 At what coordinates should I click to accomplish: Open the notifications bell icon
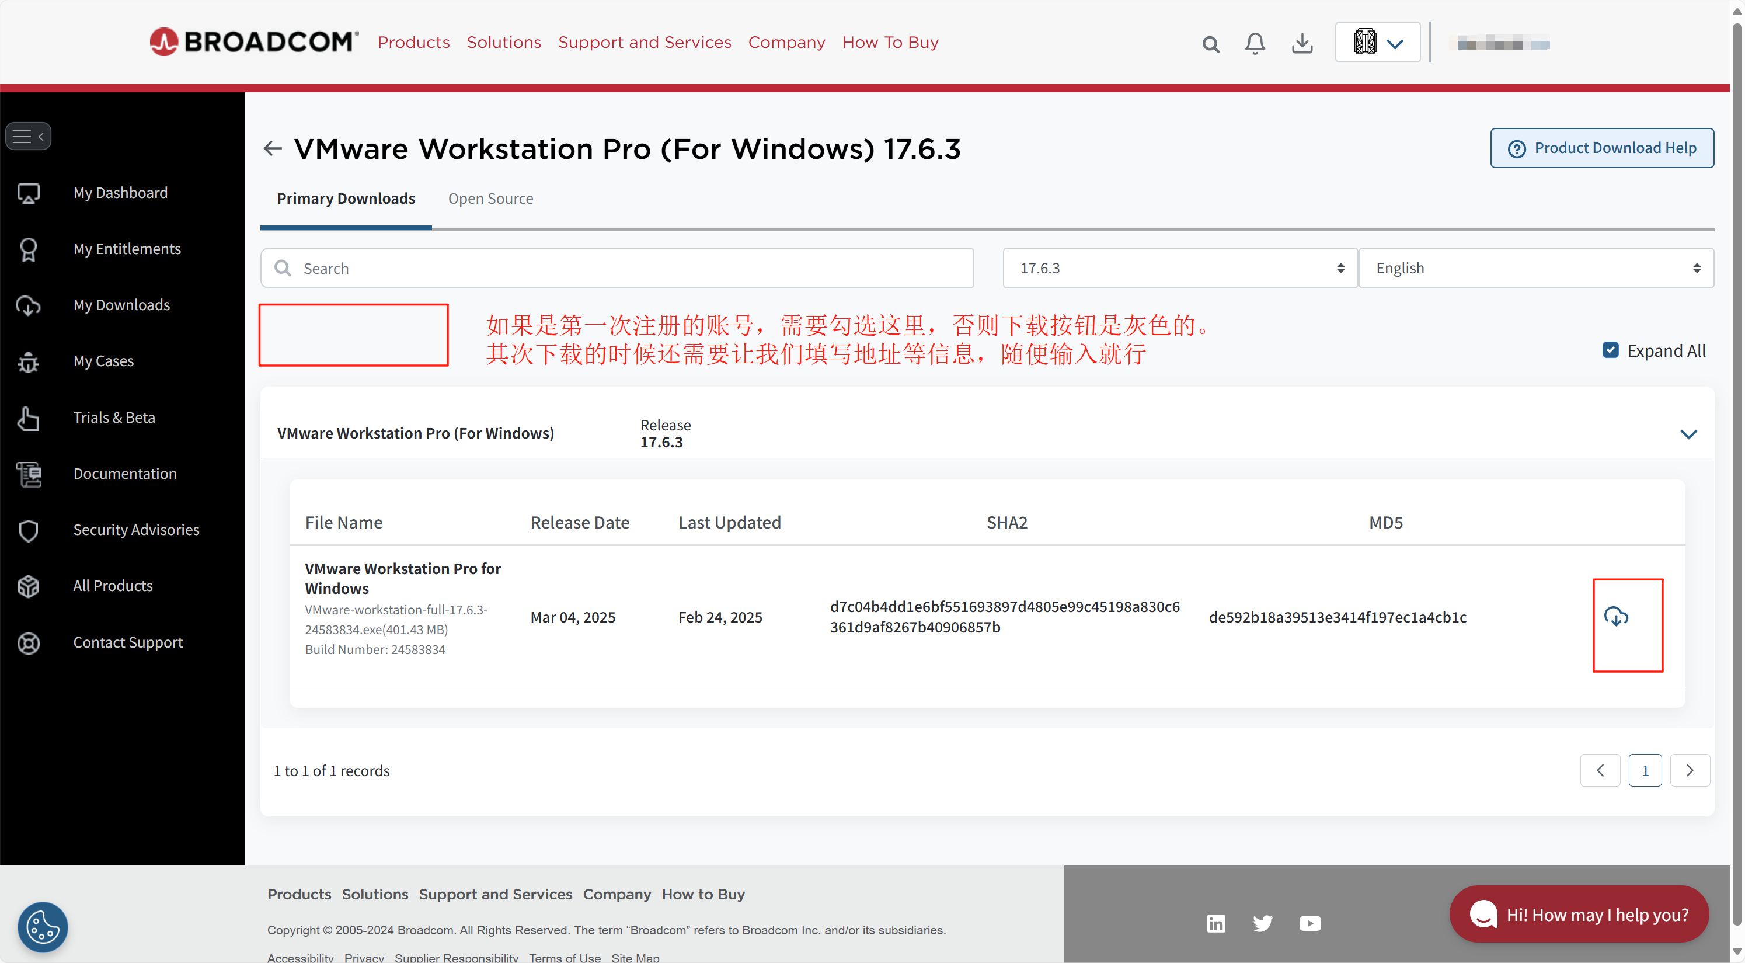1255,43
